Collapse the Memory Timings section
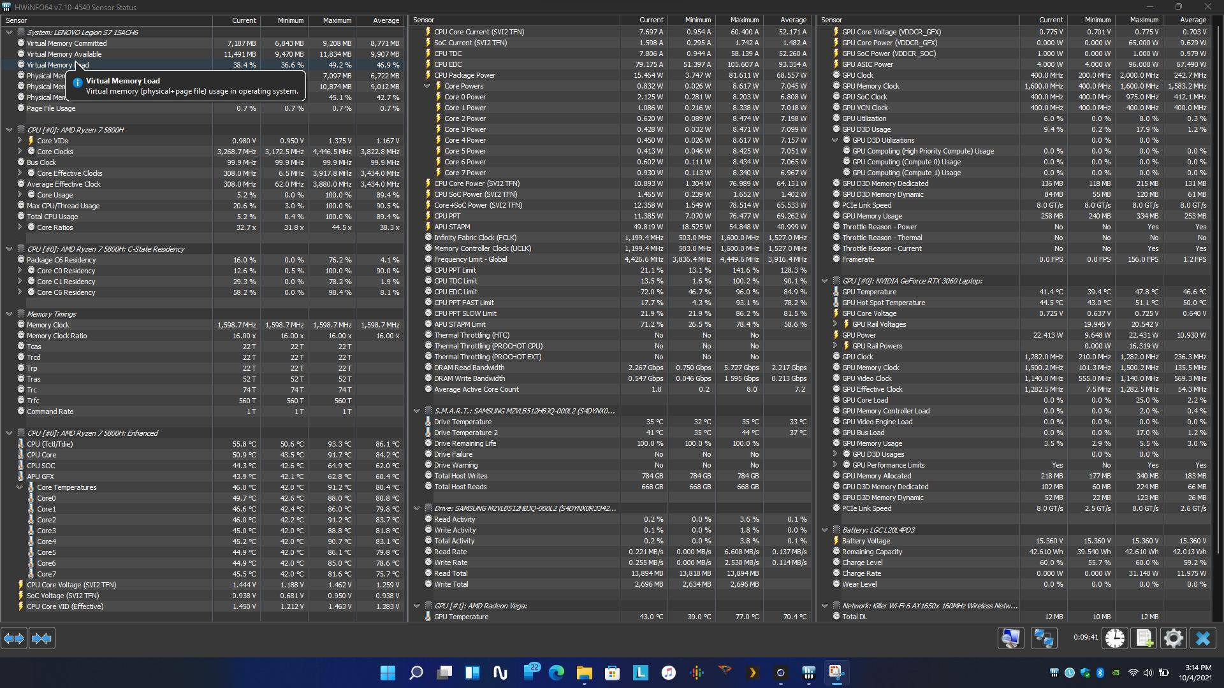The height and width of the screenshot is (688, 1224). point(9,314)
